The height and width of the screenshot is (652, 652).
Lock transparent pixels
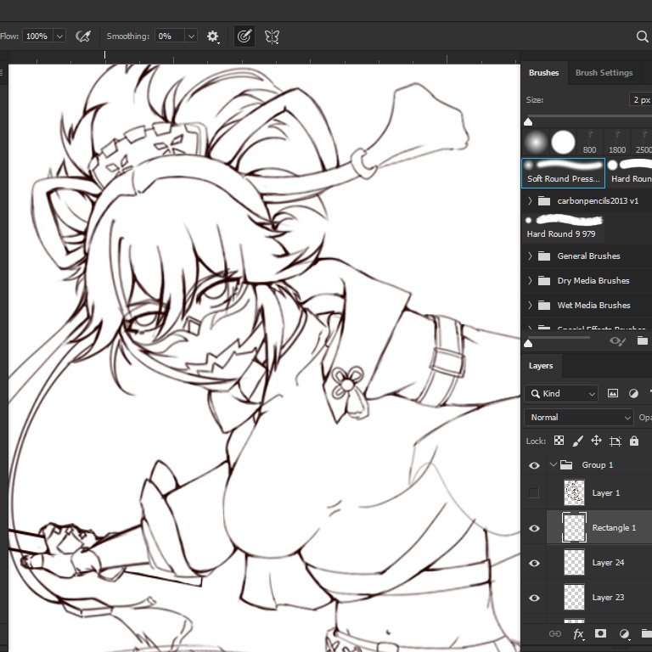coord(559,441)
